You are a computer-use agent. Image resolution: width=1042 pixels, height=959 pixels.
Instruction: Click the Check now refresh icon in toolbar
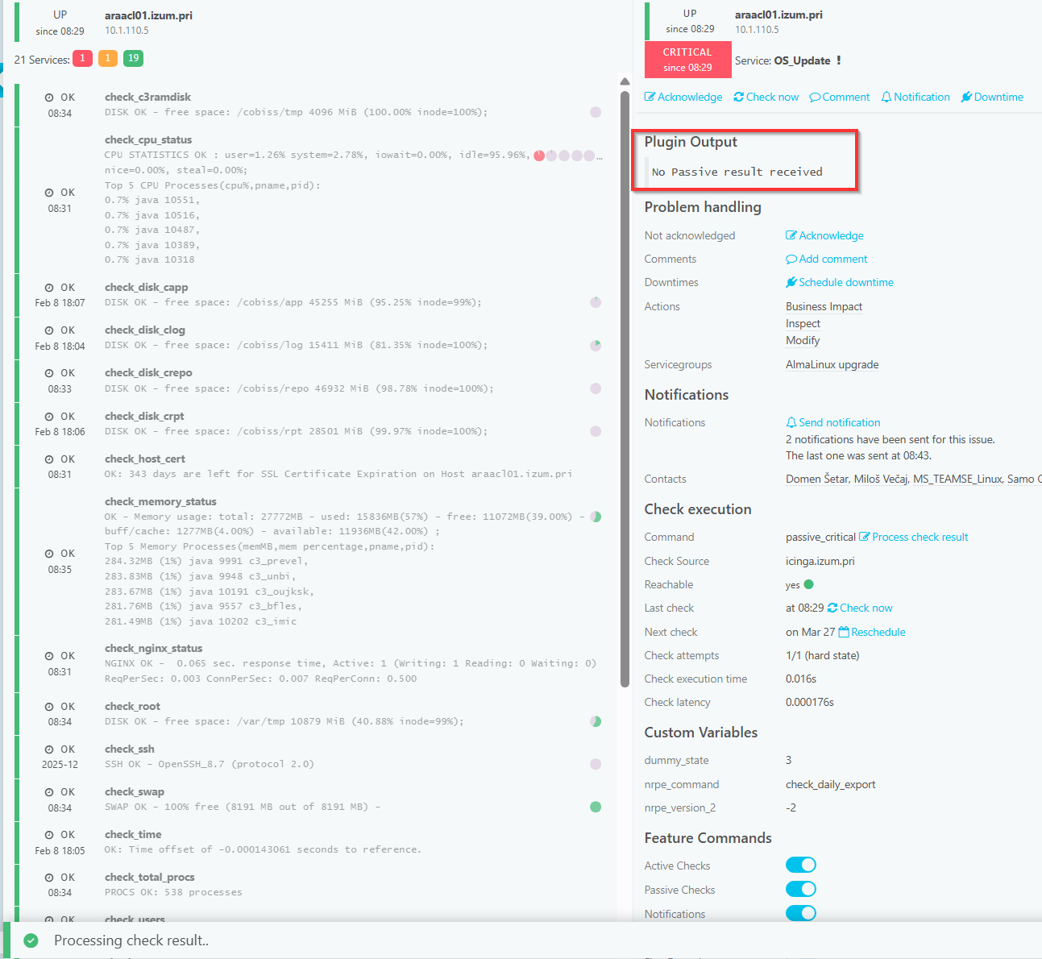[739, 98]
